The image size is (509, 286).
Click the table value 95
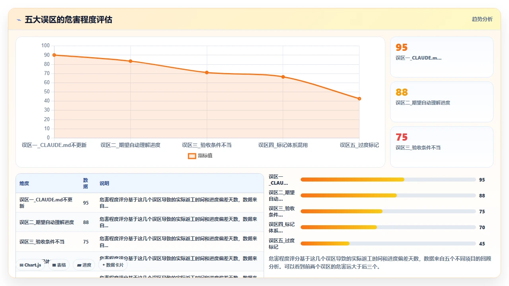tap(86, 203)
